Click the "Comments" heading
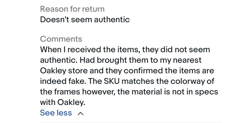The height and width of the screenshot is (123, 230). click(x=61, y=39)
